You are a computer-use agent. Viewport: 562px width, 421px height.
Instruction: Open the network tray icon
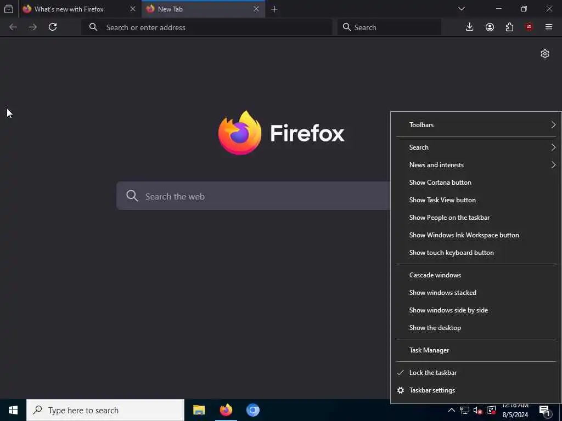point(465,410)
